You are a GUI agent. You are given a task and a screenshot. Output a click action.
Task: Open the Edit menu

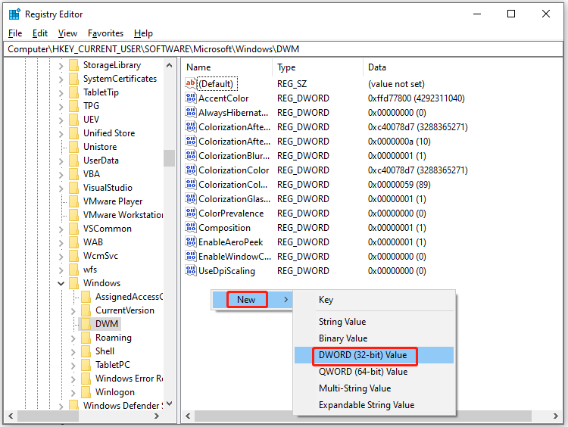tap(40, 33)
